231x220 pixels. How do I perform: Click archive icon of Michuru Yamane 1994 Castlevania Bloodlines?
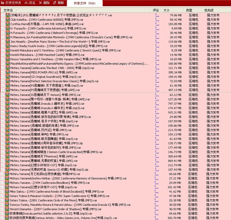coord(7,183)
